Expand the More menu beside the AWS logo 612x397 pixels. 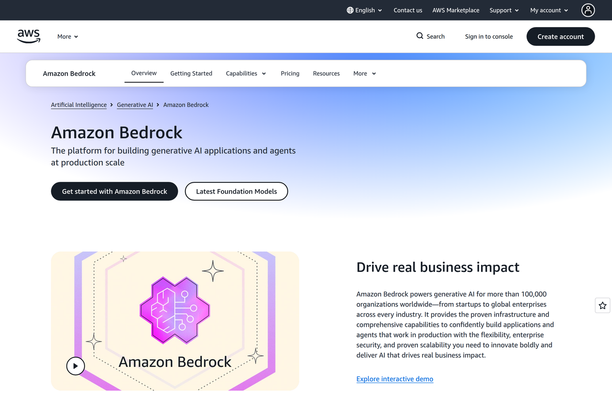68,36
